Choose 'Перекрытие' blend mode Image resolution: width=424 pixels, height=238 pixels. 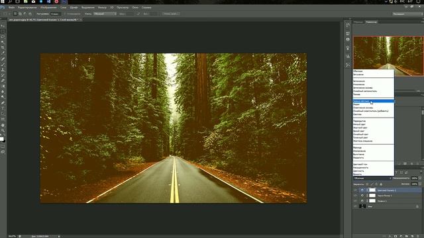tap(373, 121)
